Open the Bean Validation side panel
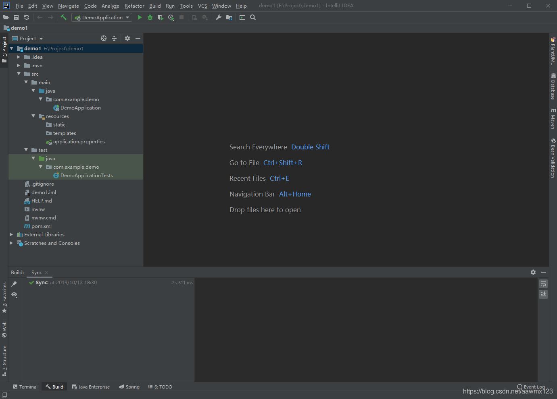Viewport: 557px width, 399px height. coord(553,158)
